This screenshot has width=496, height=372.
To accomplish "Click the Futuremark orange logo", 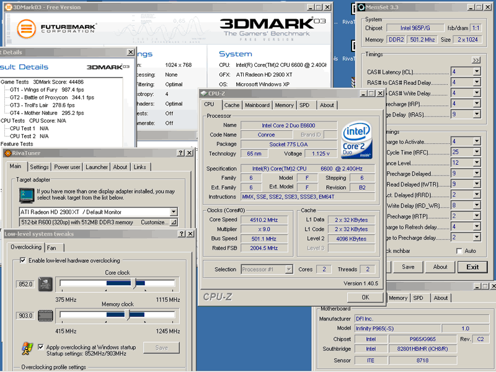I will [x=26, y=29].
